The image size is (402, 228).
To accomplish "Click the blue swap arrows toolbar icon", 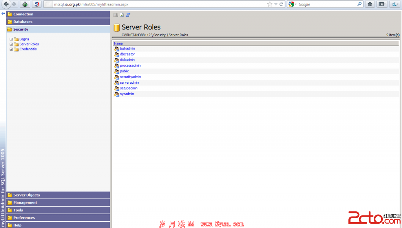I will pyautogui.click(x=128, y=15).
